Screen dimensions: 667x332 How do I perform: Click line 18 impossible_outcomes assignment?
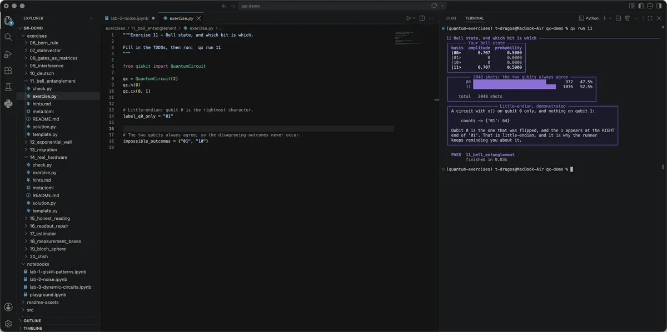(x=166, y=141)
